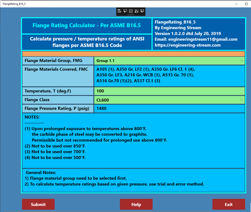Exit the FlangeRating application

pyautogui.click(x=229, y=204)
